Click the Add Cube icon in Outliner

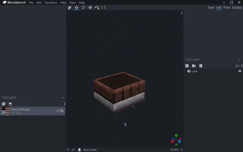187,66
